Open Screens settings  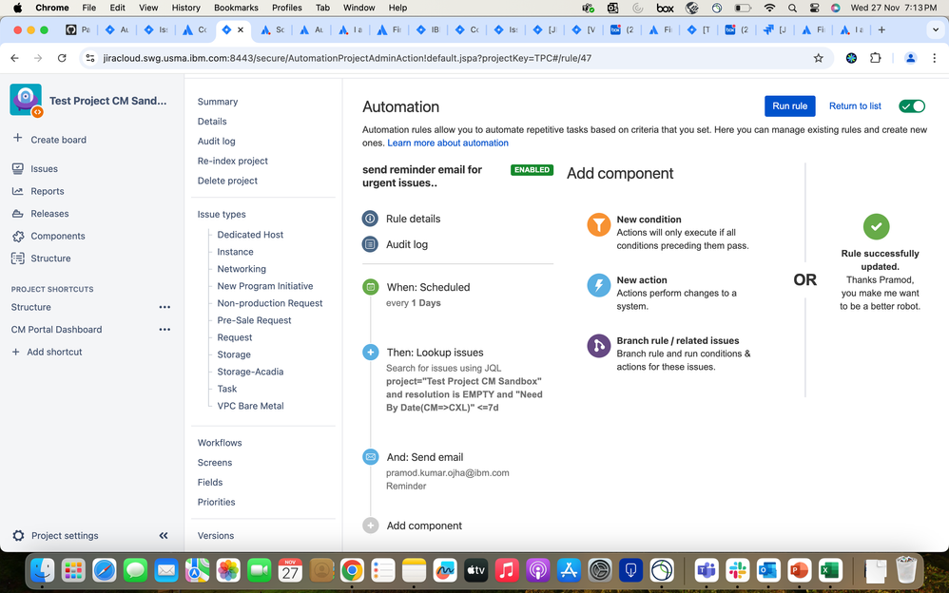coord(215,463)
